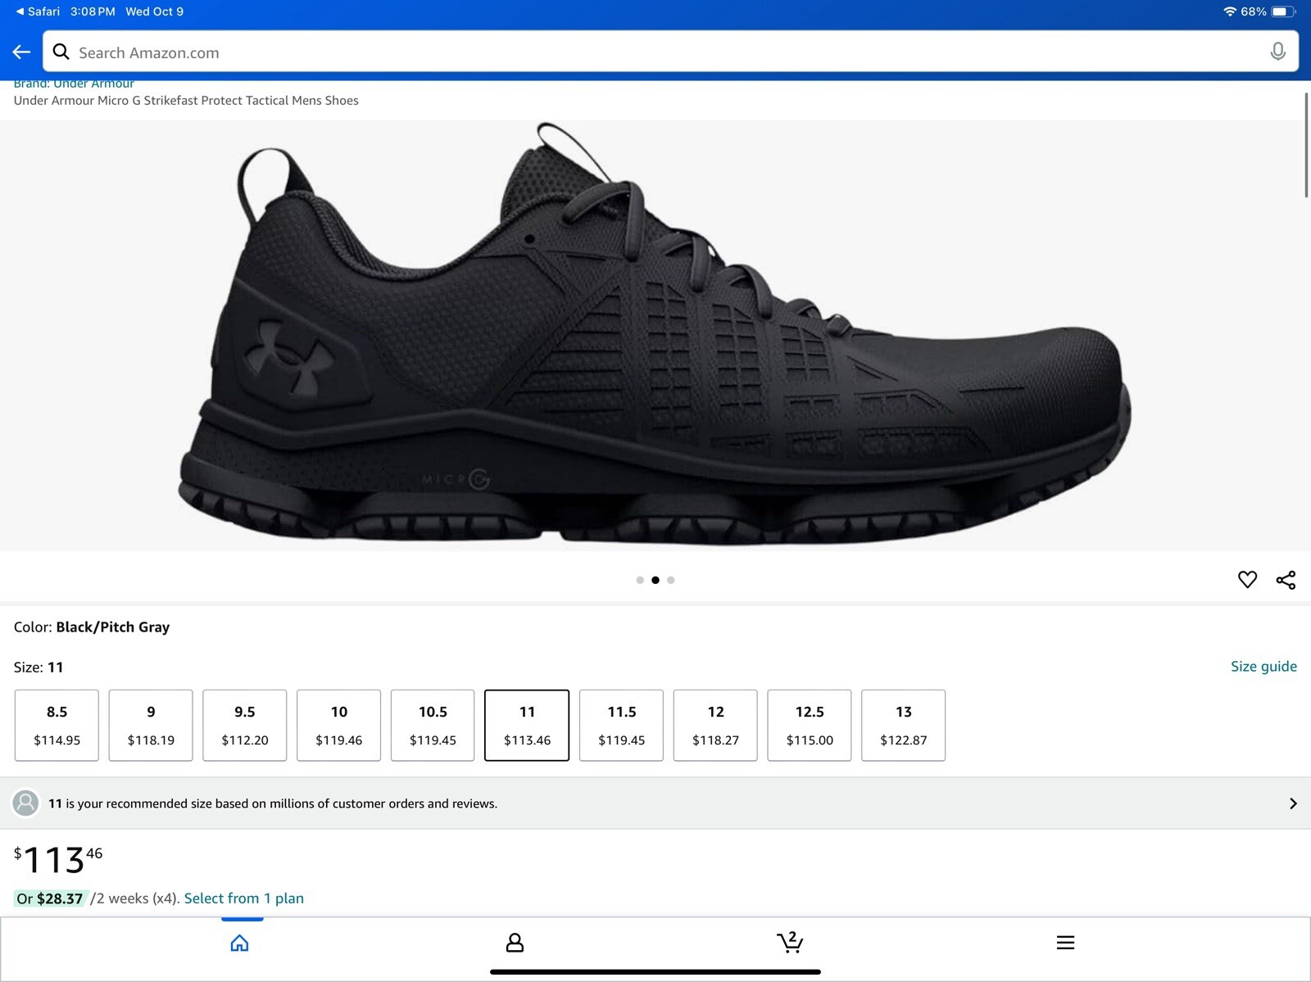Tap the $113.46 price
This screenshot has width=1311, height=982.
click(58, 860)
